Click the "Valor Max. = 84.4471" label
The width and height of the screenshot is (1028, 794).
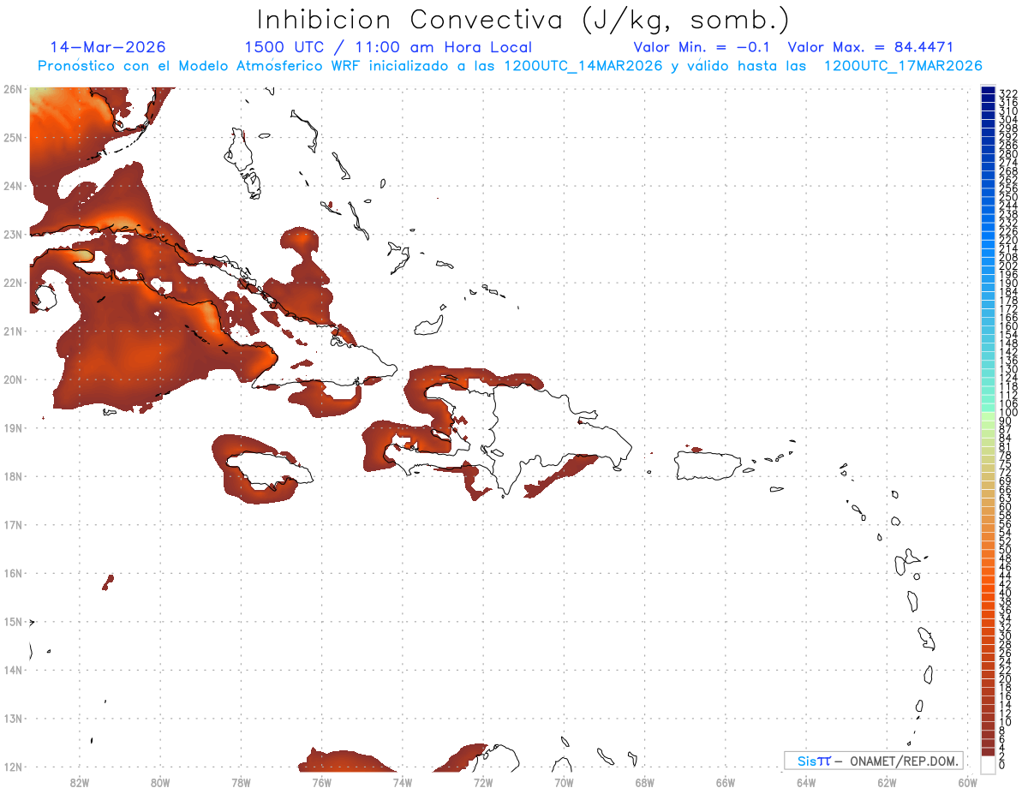tap(870, 47)
